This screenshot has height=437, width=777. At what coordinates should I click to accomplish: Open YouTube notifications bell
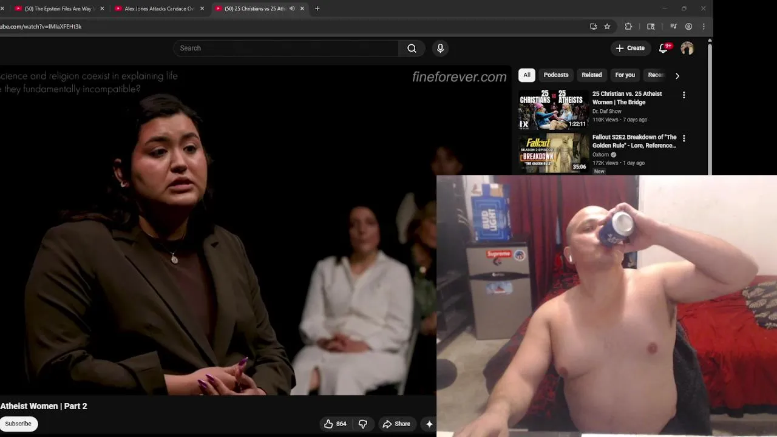663,49
